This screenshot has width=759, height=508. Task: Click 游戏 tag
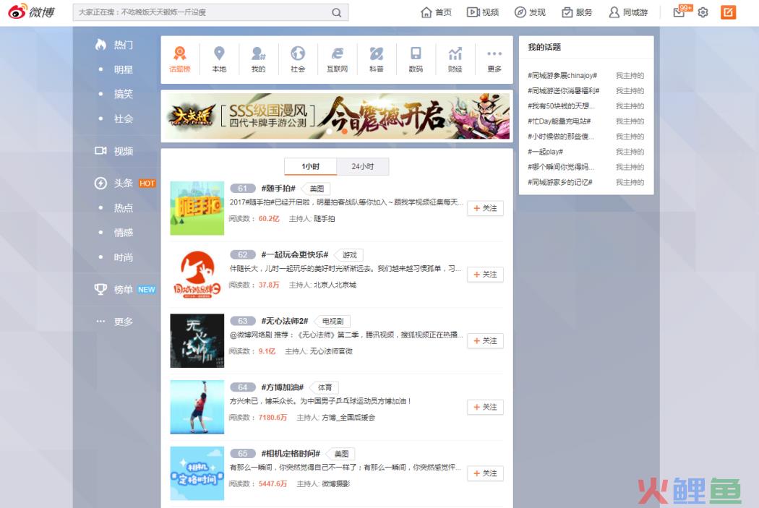pyautogui.click(x=349, y=255)
